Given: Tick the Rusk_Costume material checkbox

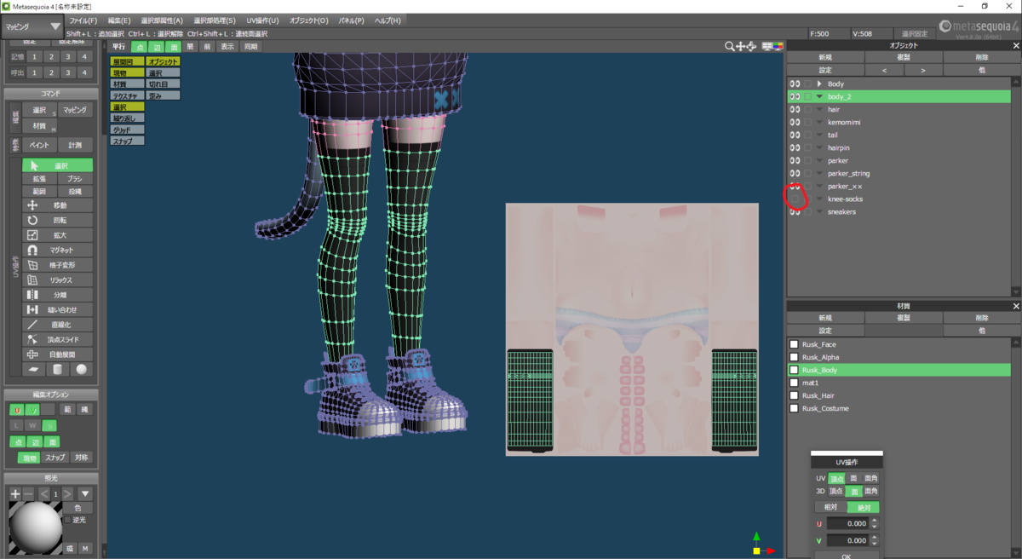Looking at the screenshot, I should pyautogui.click(x=794, y=408).
